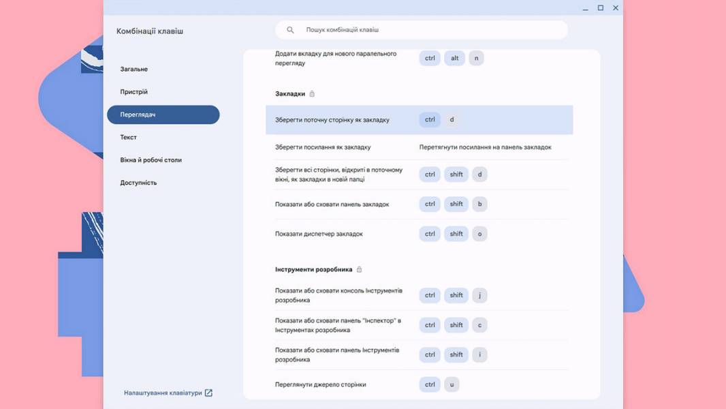Minimize the shortcuts window
This screenshot has width=726, height=409.
(585, 8)
